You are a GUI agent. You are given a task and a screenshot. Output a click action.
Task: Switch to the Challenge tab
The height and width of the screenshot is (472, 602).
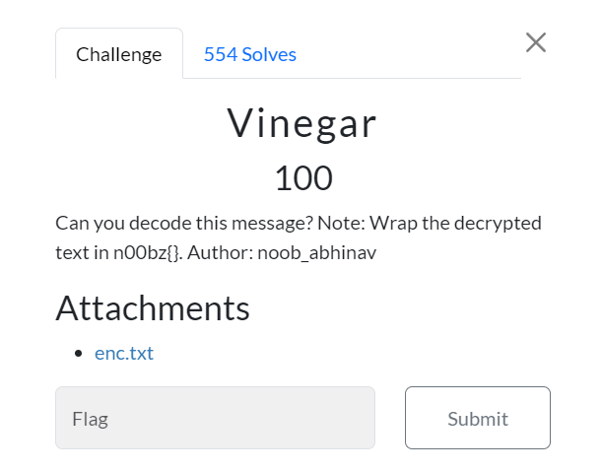[x=119, y=54]
